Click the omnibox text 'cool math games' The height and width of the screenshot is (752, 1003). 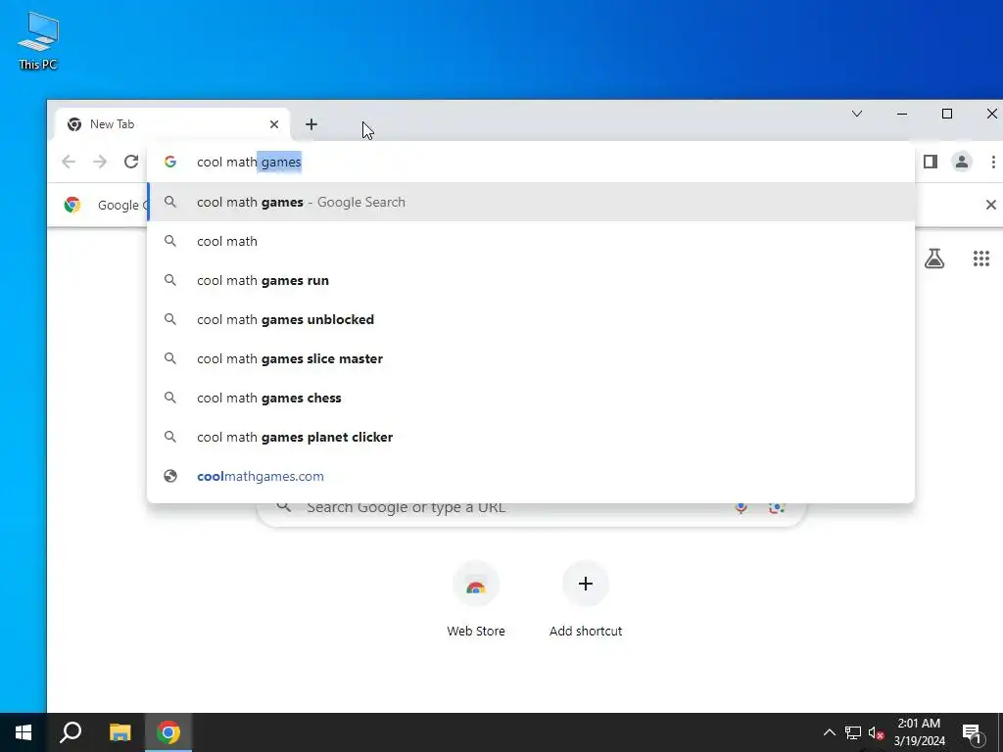pos(249,162)
